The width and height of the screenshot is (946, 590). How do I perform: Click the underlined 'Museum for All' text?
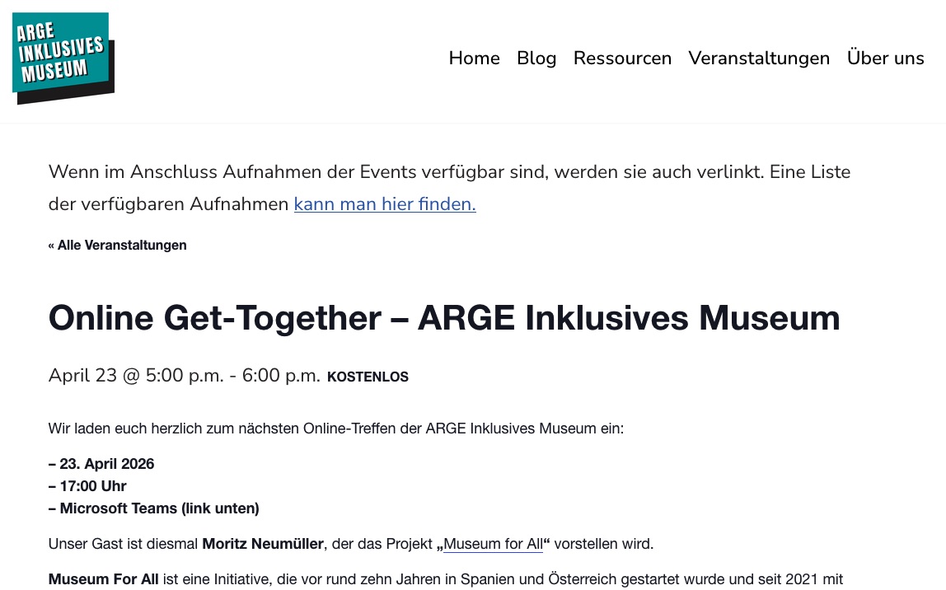click(x=492, y=544)
